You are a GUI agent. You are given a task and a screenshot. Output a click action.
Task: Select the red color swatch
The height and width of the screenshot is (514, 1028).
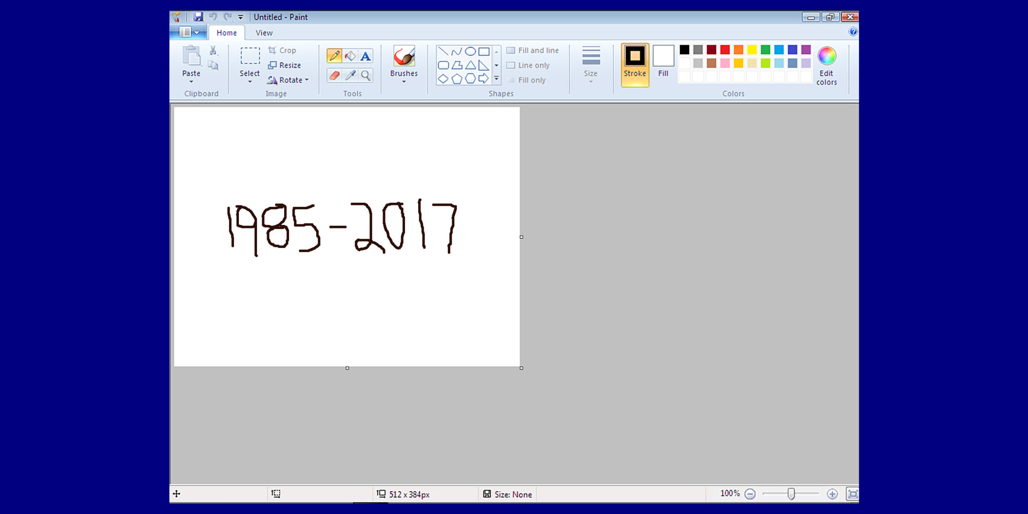tap(724, 50)
